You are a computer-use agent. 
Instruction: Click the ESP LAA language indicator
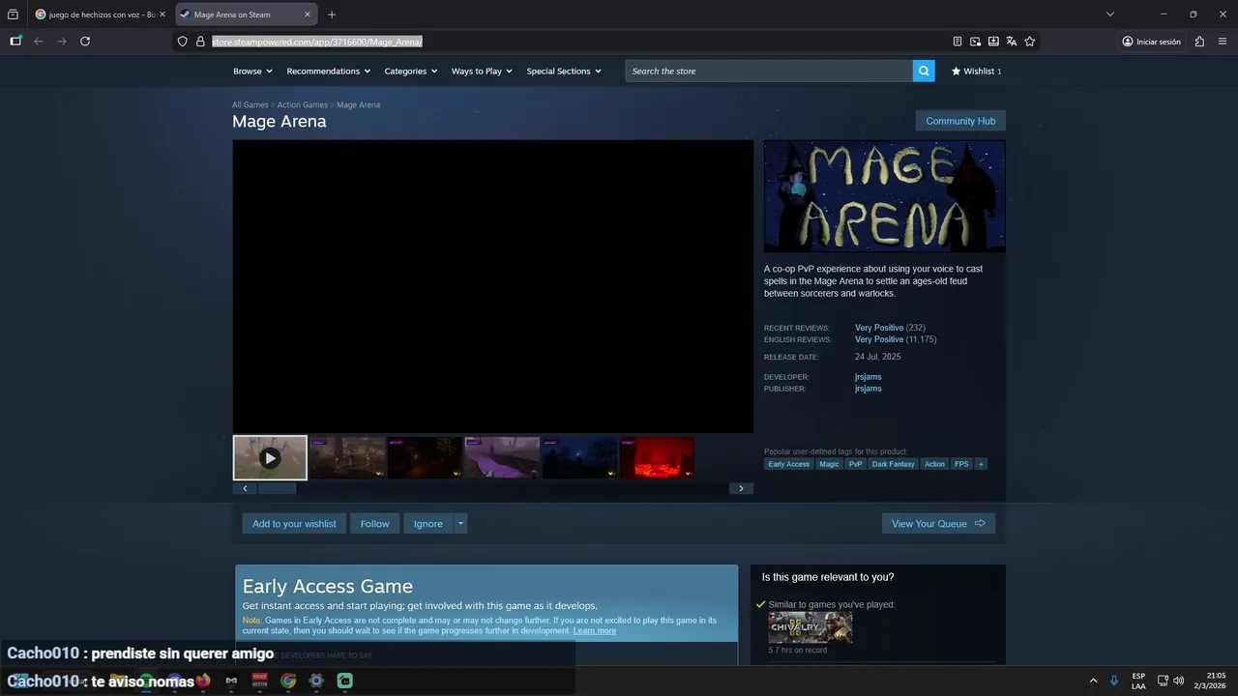(1138, 681)
